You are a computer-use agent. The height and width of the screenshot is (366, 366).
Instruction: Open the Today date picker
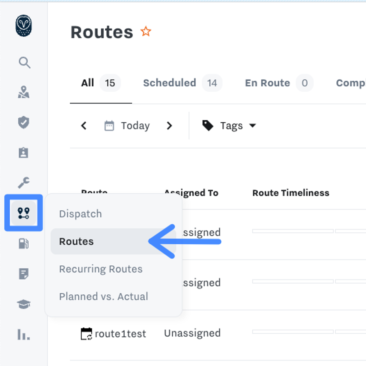click(x=127, y=126)
